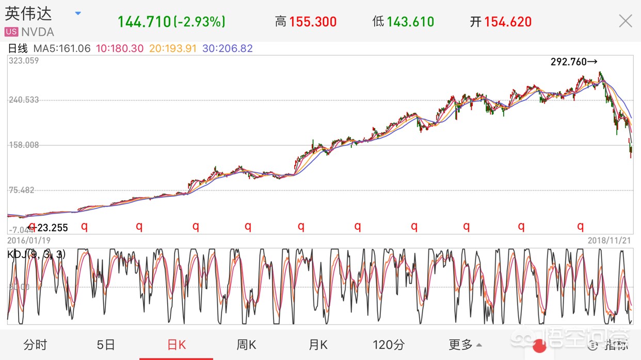This screenshot has height=360, width=641.
Task: Tap the current price 144.710
Action: pyautogui.click(x=144, y=22)
